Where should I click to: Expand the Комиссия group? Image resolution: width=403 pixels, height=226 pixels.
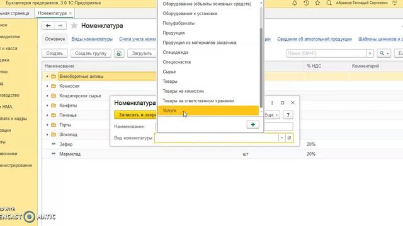coord(47,86)
